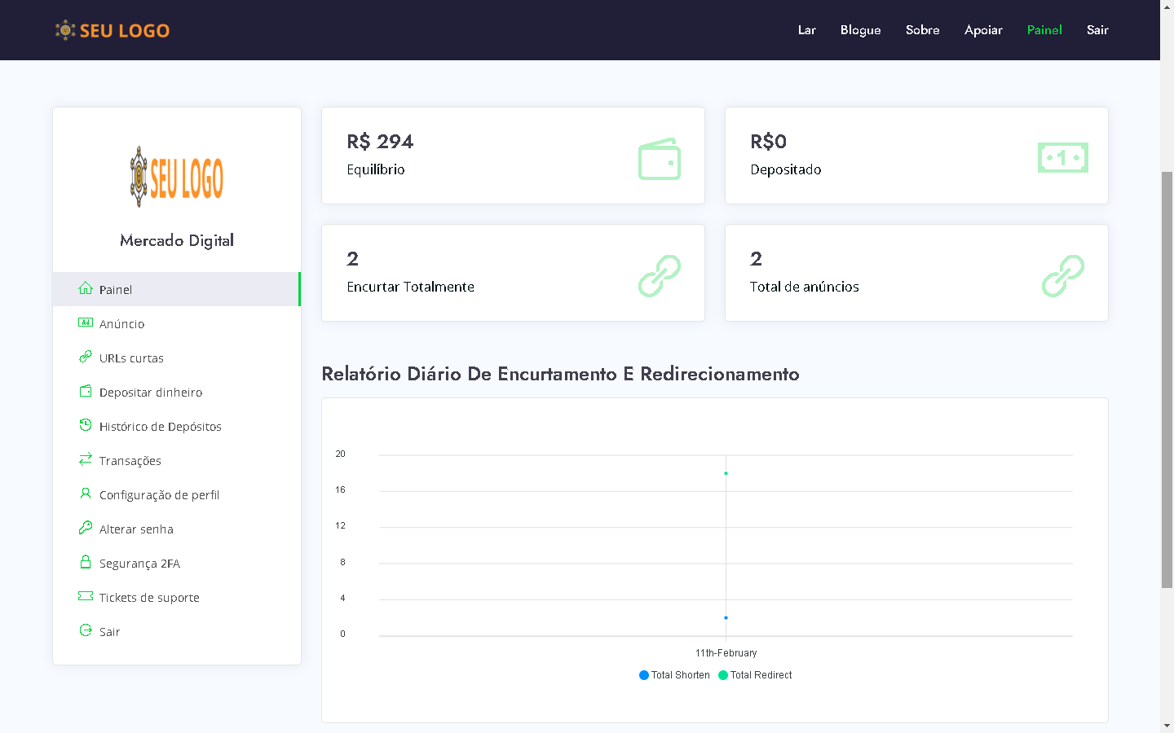1174x733 pixels.
Task: Click the arrows icon beside Transações
Action: (x=86, y=459)
